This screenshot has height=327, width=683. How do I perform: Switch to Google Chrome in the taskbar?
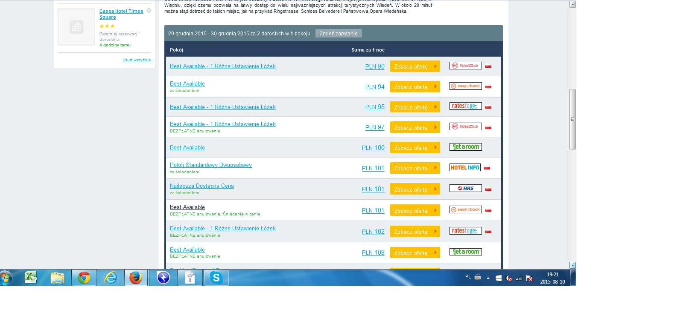[84, 278]
